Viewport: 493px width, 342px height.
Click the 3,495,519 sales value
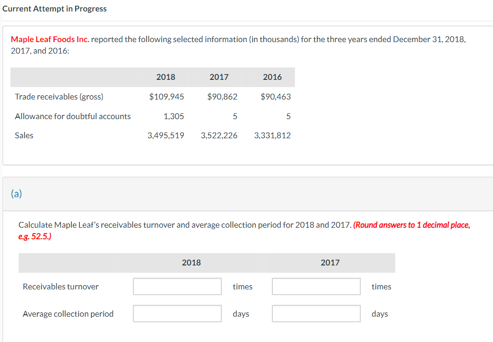click(166, 135)
